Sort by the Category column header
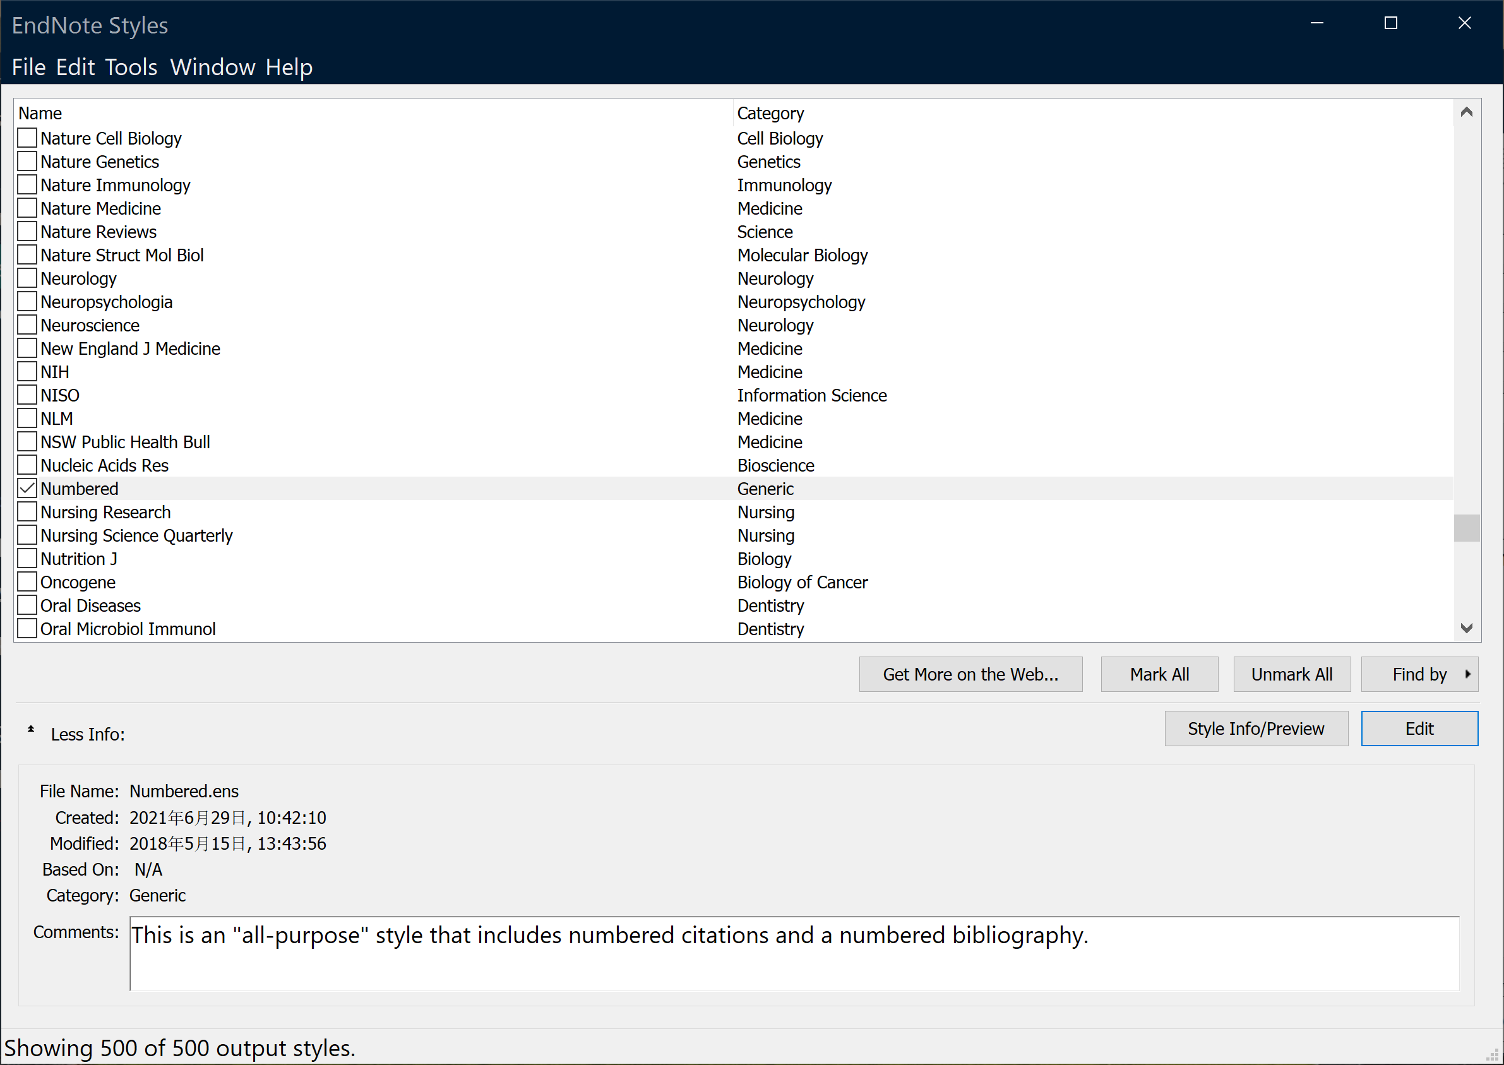Viewport: 1504px width, 1065px height. point(770,114)
